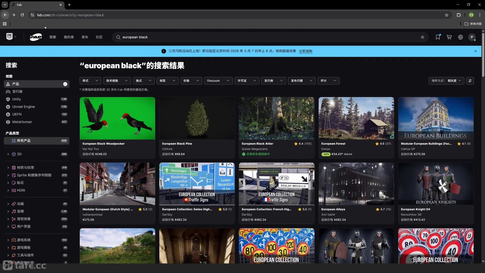Click the 立即选购 link in banner

click(x=305, y=51)
